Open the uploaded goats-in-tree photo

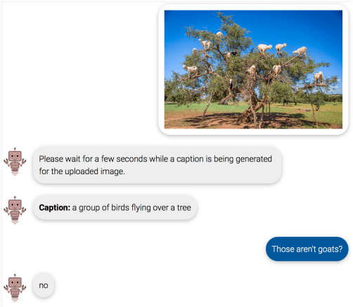253,70
